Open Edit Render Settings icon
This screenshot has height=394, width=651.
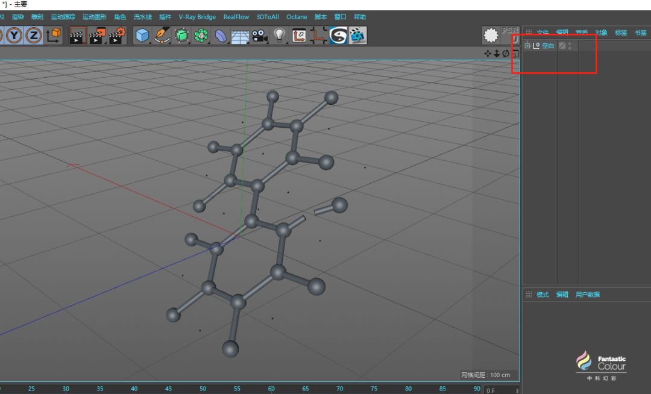coord(117,36)
